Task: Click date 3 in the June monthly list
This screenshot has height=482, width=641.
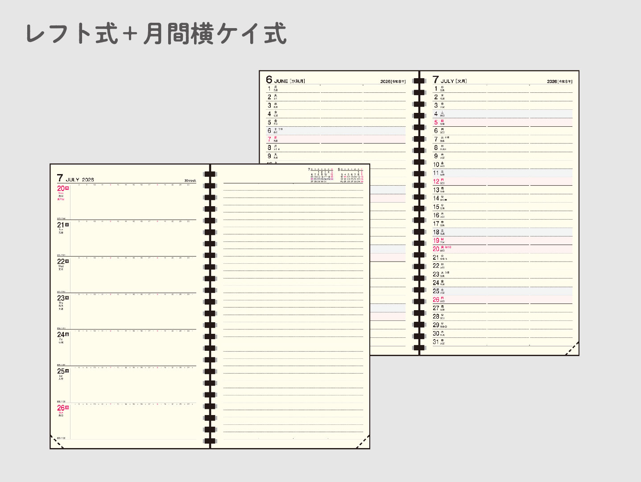Action: pos(269,106)
